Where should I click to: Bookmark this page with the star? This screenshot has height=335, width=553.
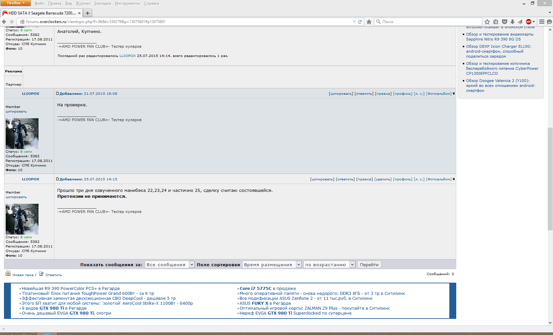pos(487,22)
